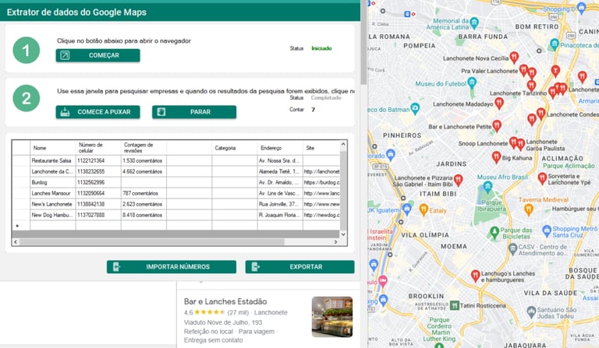
Task: Click the Número de celular column header
Action: [98, 148]
